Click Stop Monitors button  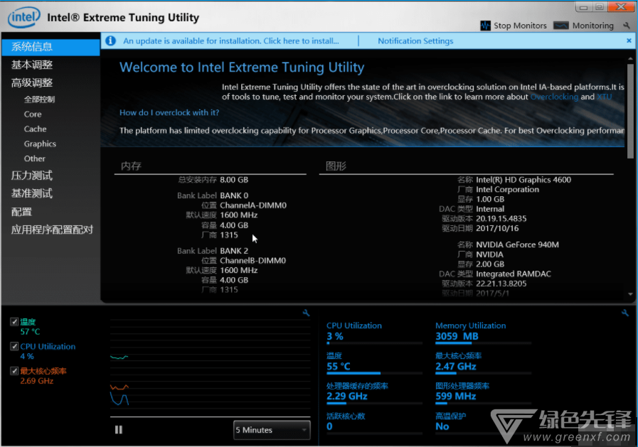(514, 26)
